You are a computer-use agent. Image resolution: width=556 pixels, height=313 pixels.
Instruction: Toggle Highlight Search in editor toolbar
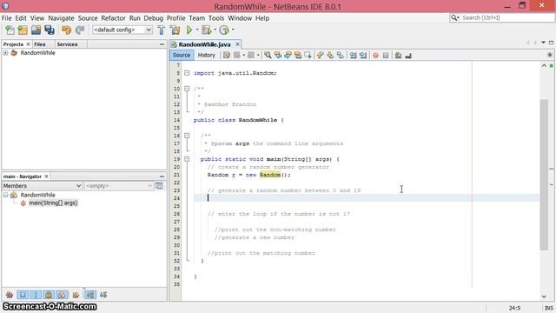(298, 56)
